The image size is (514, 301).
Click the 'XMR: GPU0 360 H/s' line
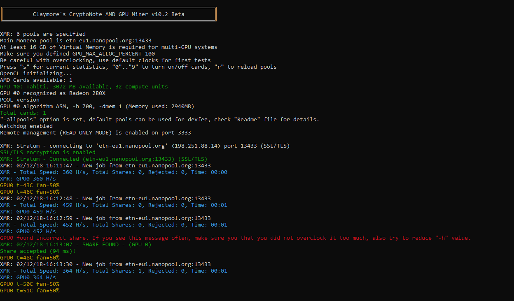click(28, 179)
